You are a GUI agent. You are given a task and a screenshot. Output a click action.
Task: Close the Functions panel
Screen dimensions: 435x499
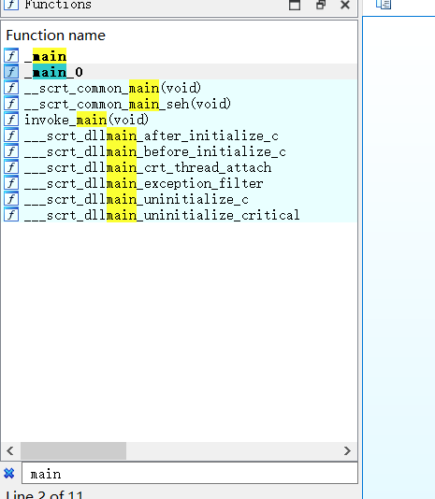pos(345,5)
